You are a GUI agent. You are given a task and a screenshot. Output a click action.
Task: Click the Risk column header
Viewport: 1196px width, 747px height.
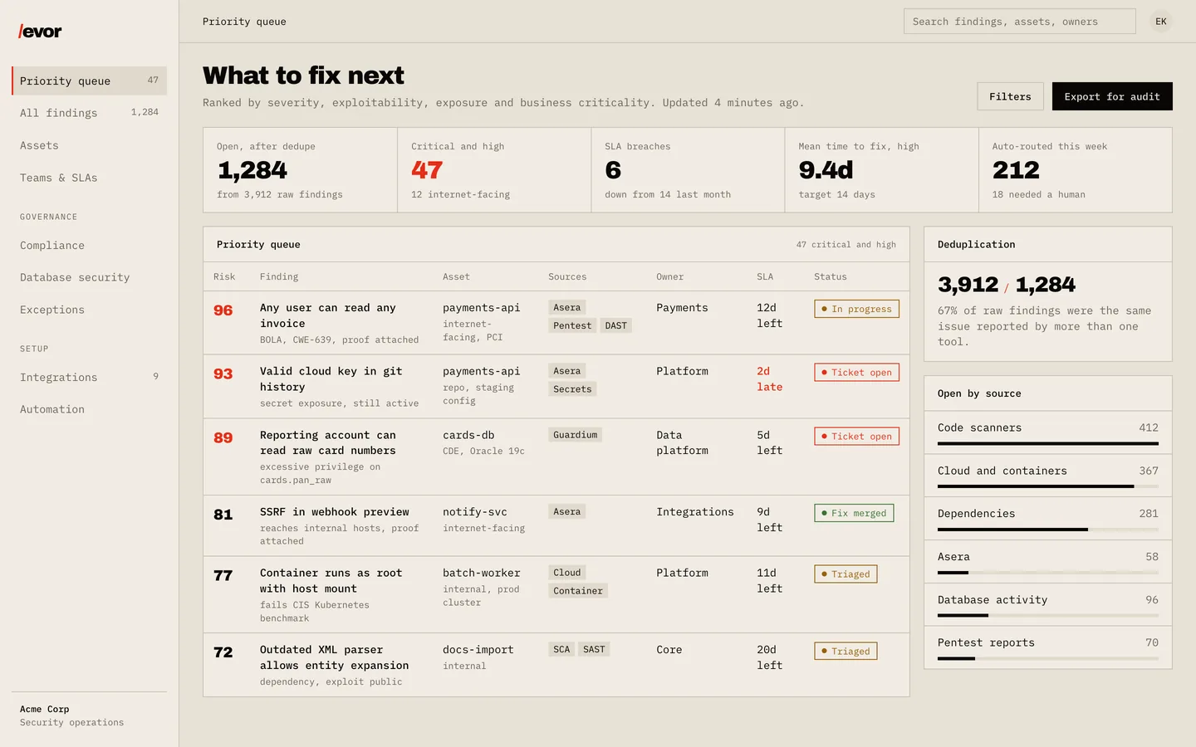[224, 277]
